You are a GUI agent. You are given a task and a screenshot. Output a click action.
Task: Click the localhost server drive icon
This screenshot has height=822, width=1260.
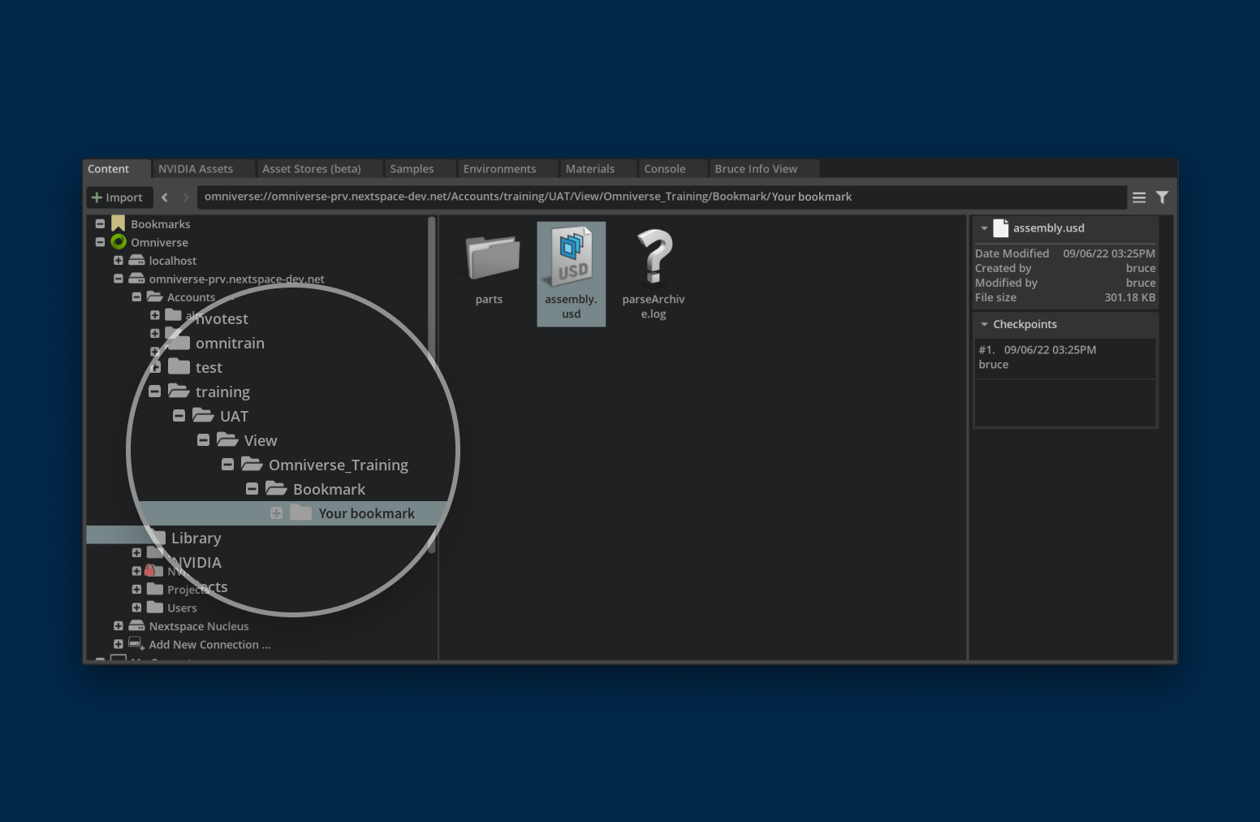pos(136,260)
